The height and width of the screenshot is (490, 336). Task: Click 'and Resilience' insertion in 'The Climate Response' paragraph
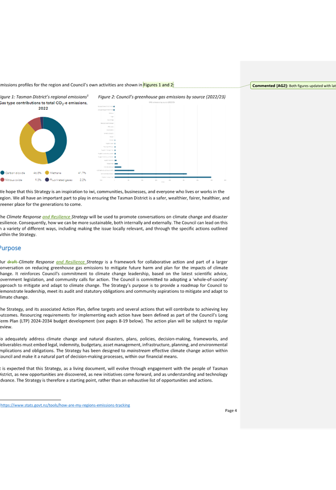tap(57, 217)
